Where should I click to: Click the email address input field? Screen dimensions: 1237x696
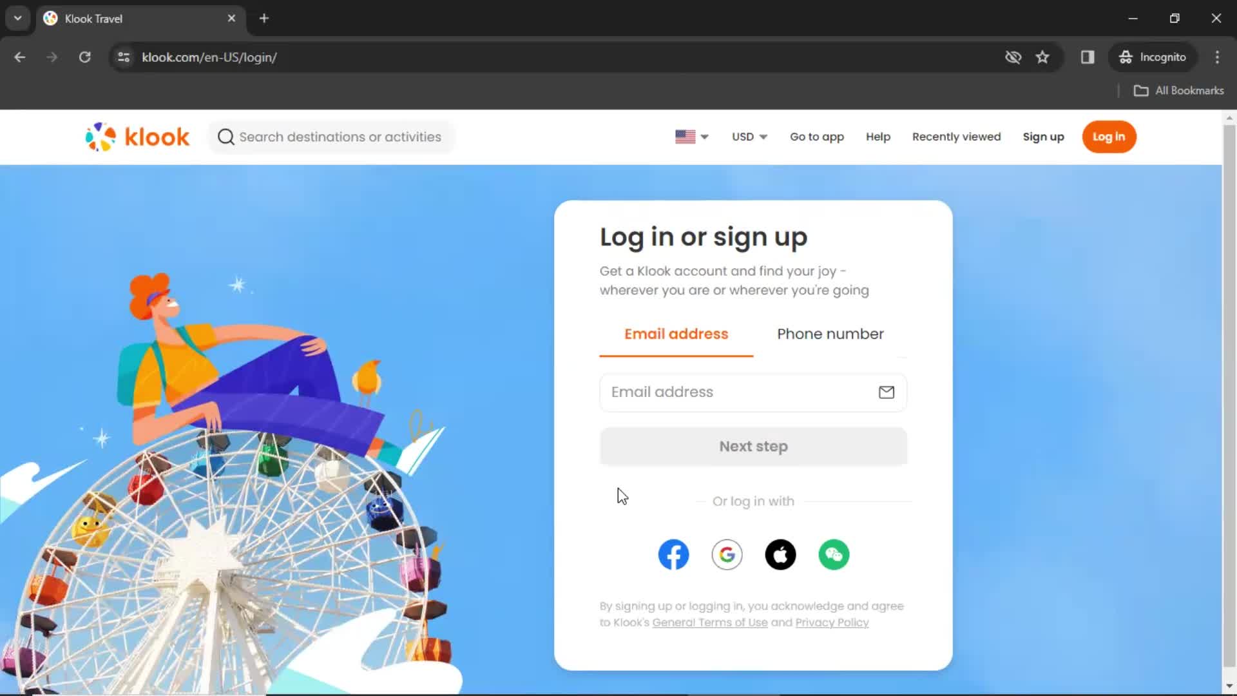click(753, 392)
